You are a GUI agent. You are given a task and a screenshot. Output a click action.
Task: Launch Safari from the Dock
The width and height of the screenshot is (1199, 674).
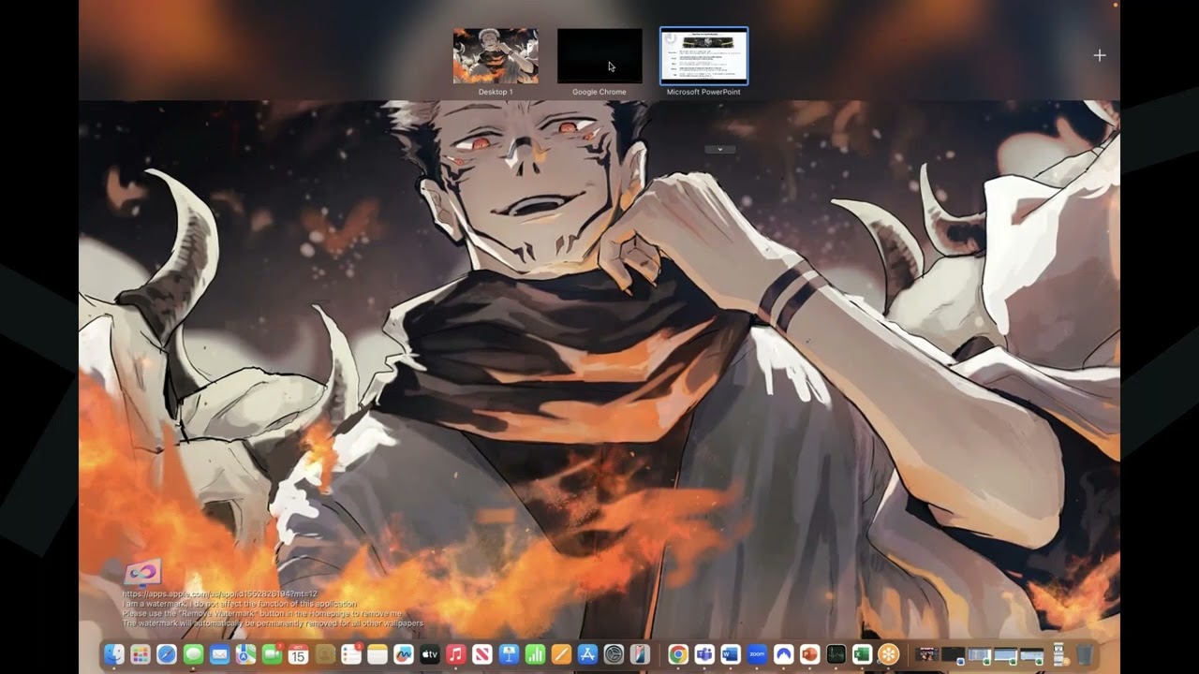tap(167, 654)
